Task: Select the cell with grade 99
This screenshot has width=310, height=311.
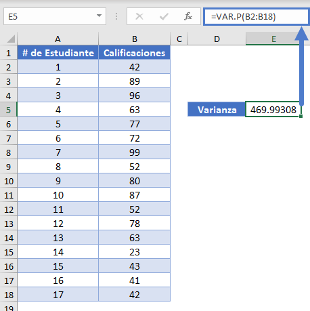Action: click(x=135, y=152)
